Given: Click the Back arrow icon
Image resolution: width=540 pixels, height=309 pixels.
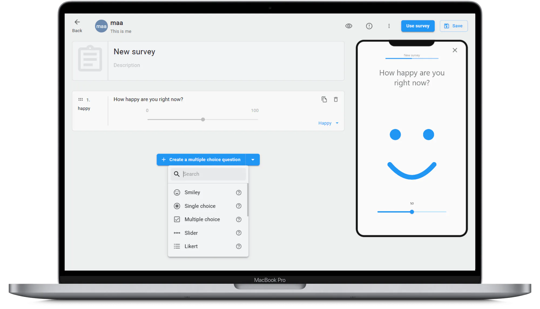Looking at the screenshot, I should click(x=77, y=22).
